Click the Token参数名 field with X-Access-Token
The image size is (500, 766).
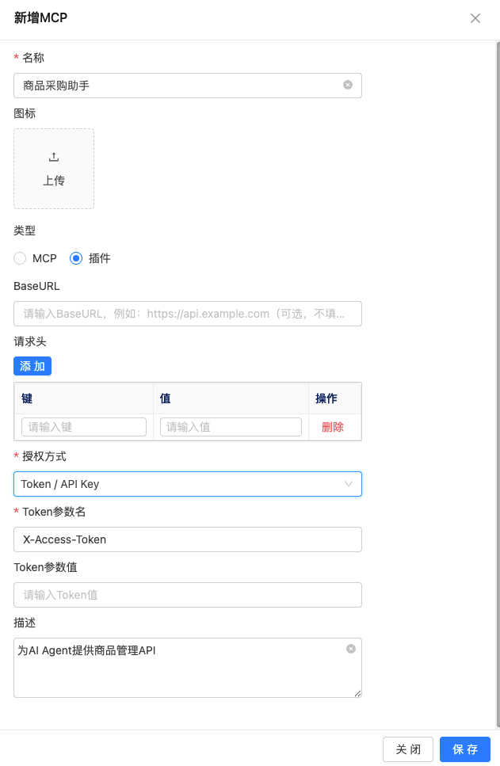(187, 539)
